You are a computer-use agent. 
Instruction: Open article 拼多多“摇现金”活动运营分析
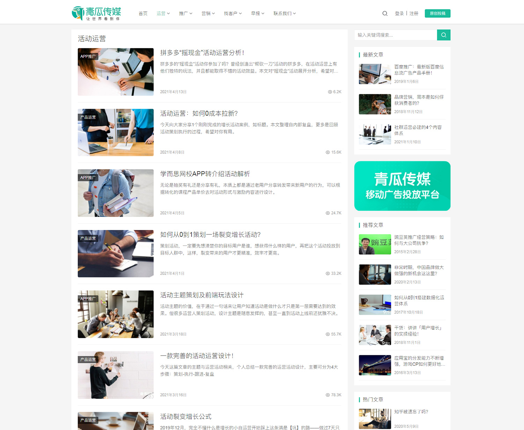[202, 53]
